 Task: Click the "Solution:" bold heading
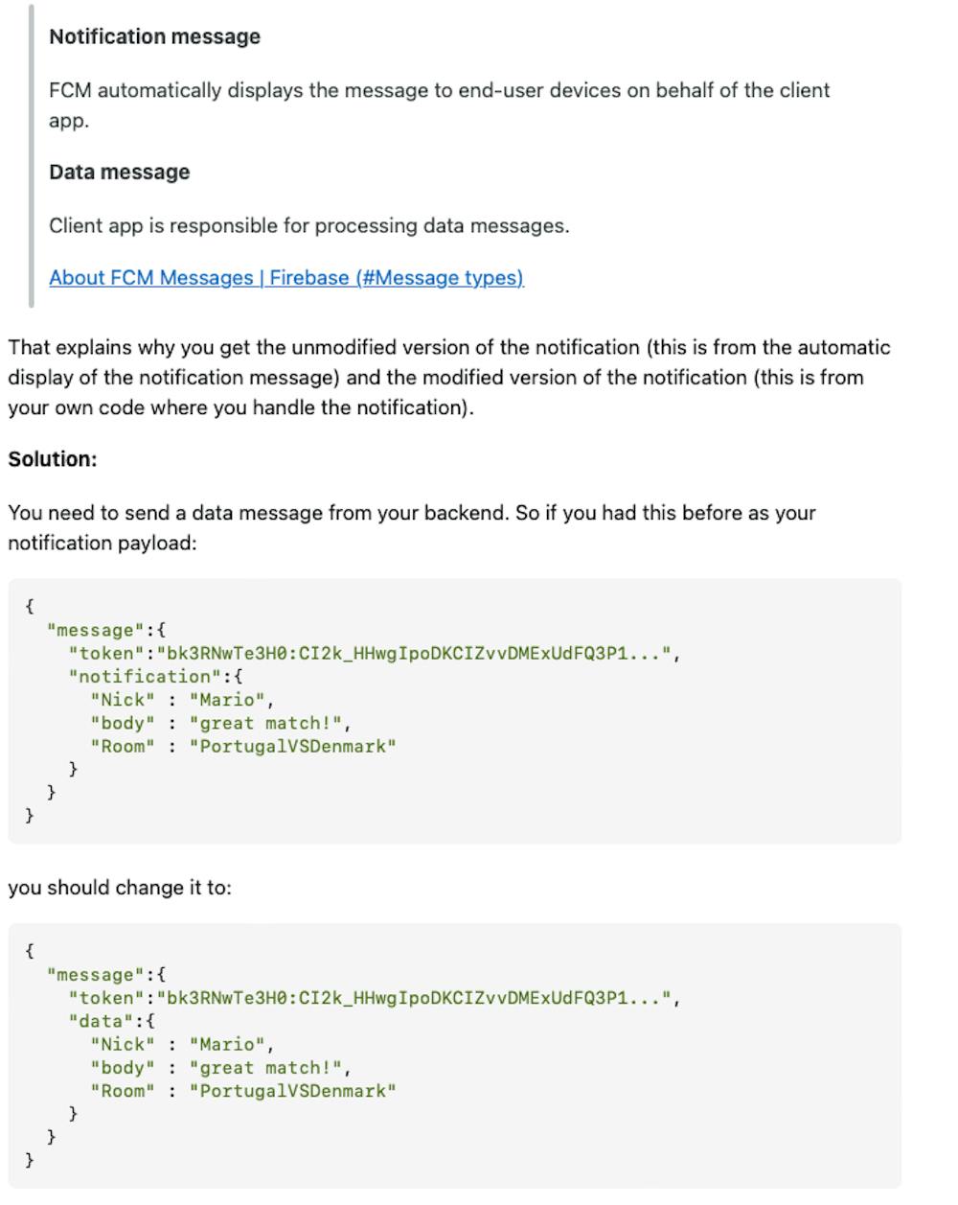tap(53, 459)
